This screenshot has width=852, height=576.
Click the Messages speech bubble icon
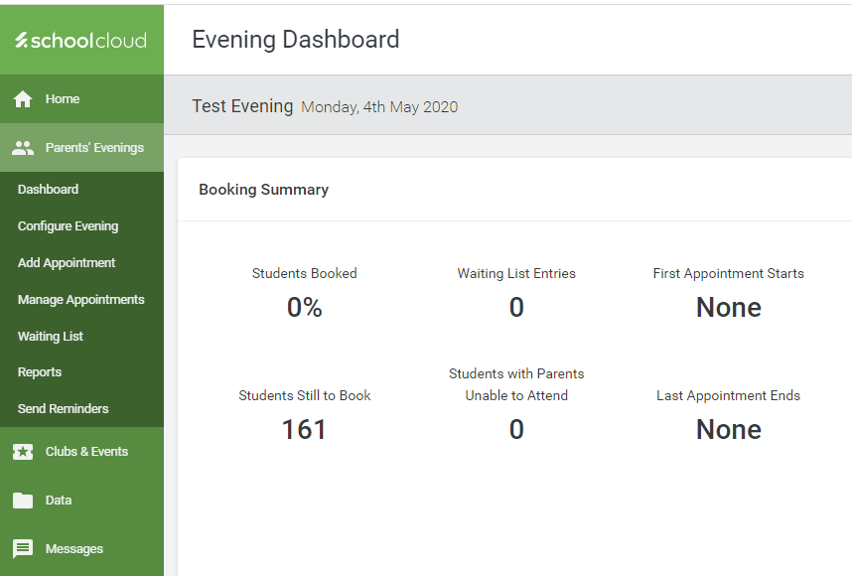click(23, 549)
